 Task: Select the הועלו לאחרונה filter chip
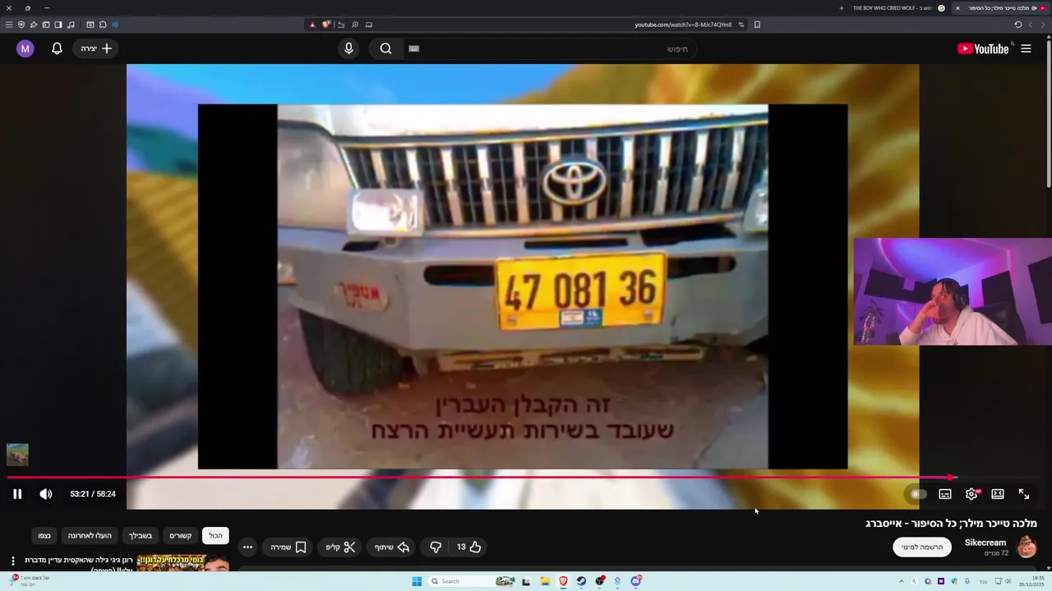click(90, 536)
